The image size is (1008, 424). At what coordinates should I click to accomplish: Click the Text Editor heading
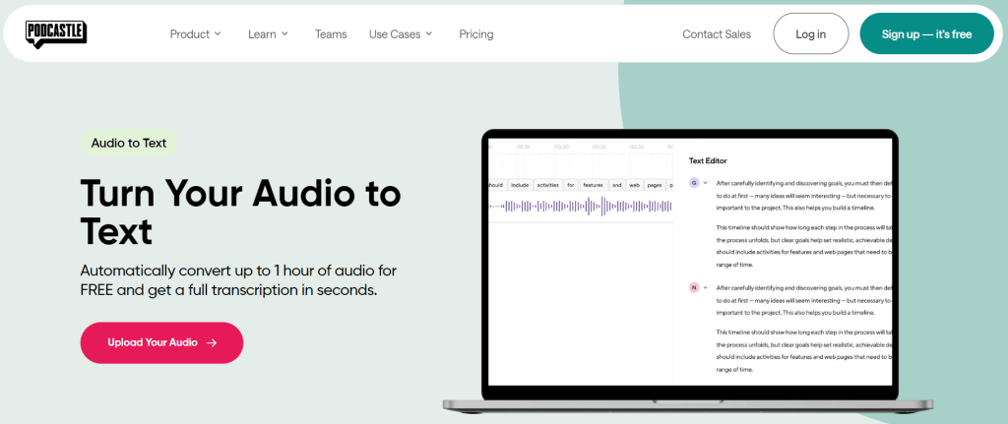tap(708, 160)
